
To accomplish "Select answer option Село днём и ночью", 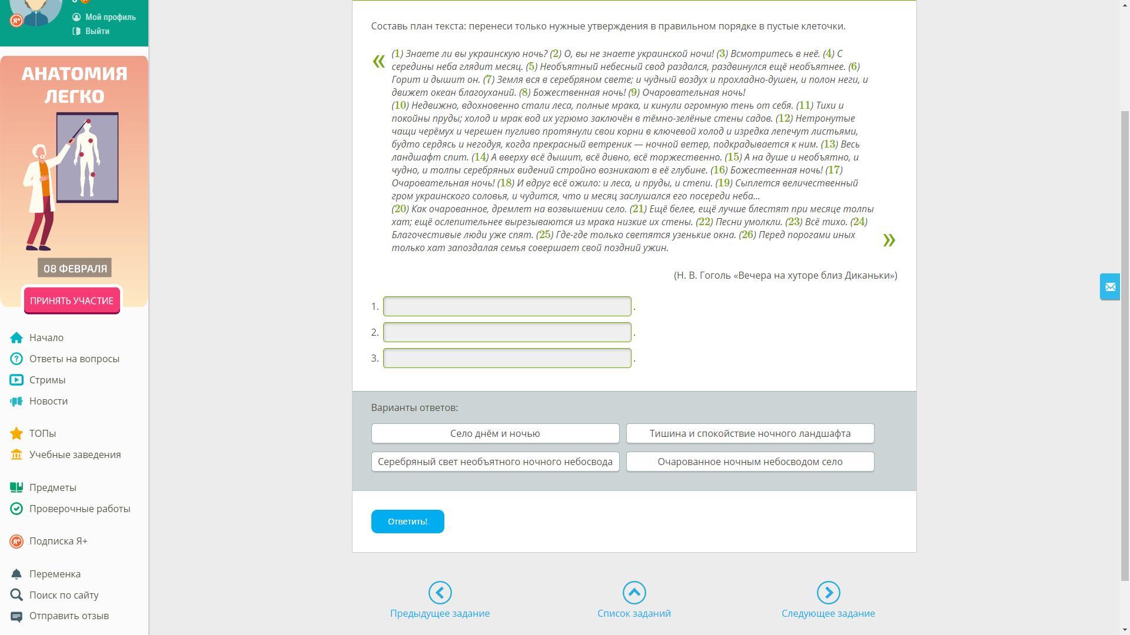I will (x=495, y=433).
